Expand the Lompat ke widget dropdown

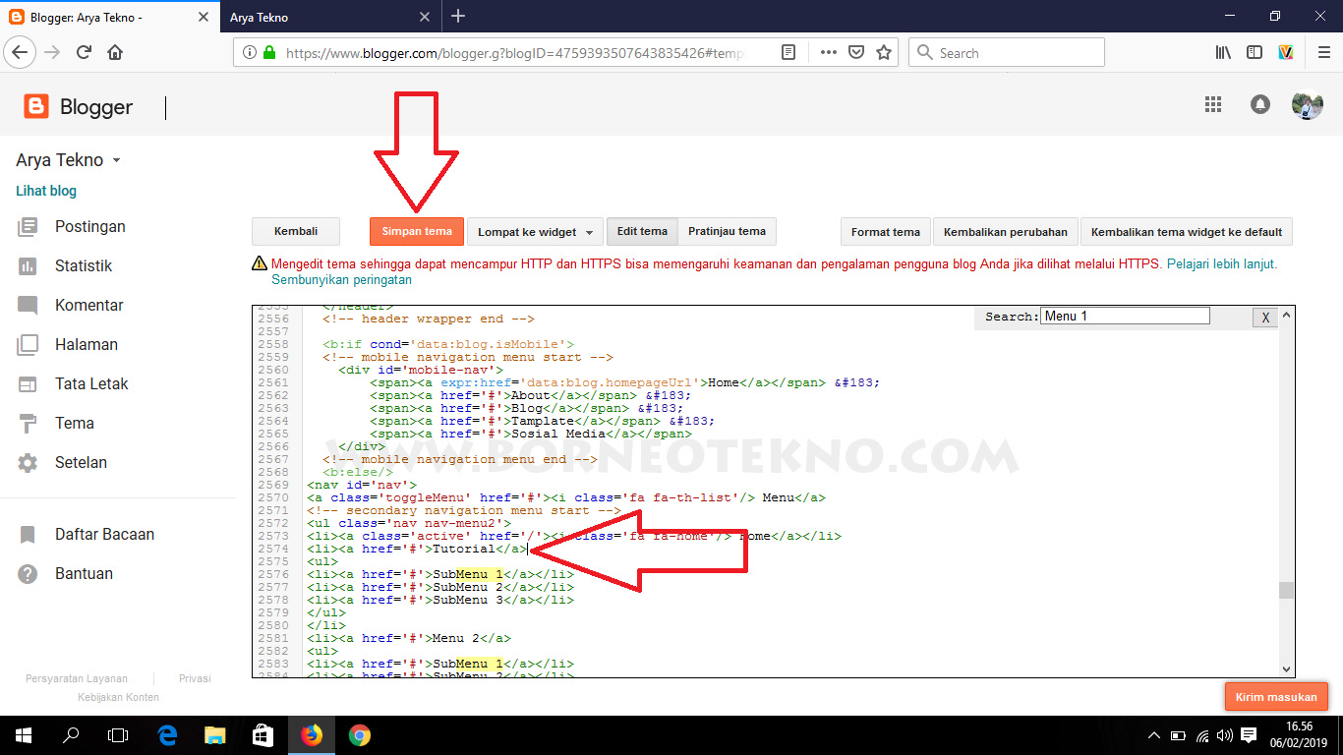tap(534, 231)
